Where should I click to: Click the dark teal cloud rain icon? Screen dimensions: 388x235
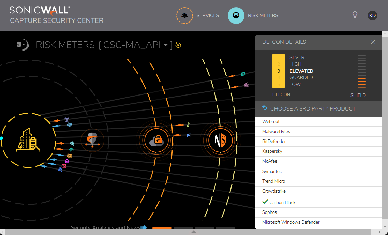tap(71, 150)
